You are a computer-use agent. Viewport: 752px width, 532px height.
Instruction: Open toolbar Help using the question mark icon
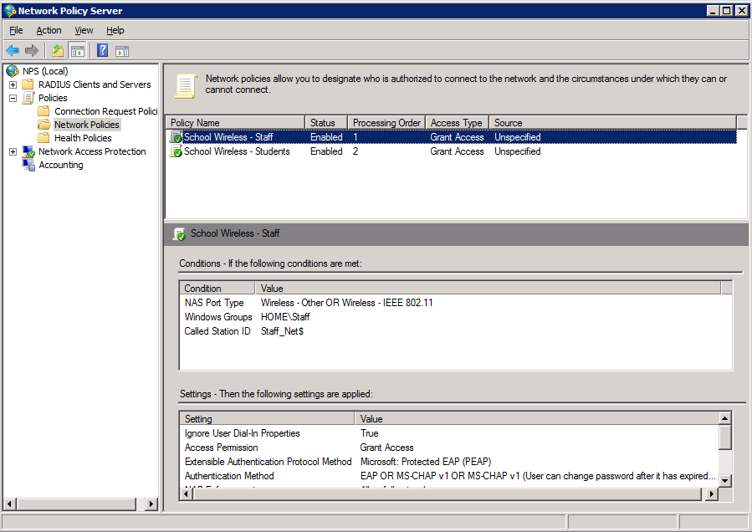[101, 50]
